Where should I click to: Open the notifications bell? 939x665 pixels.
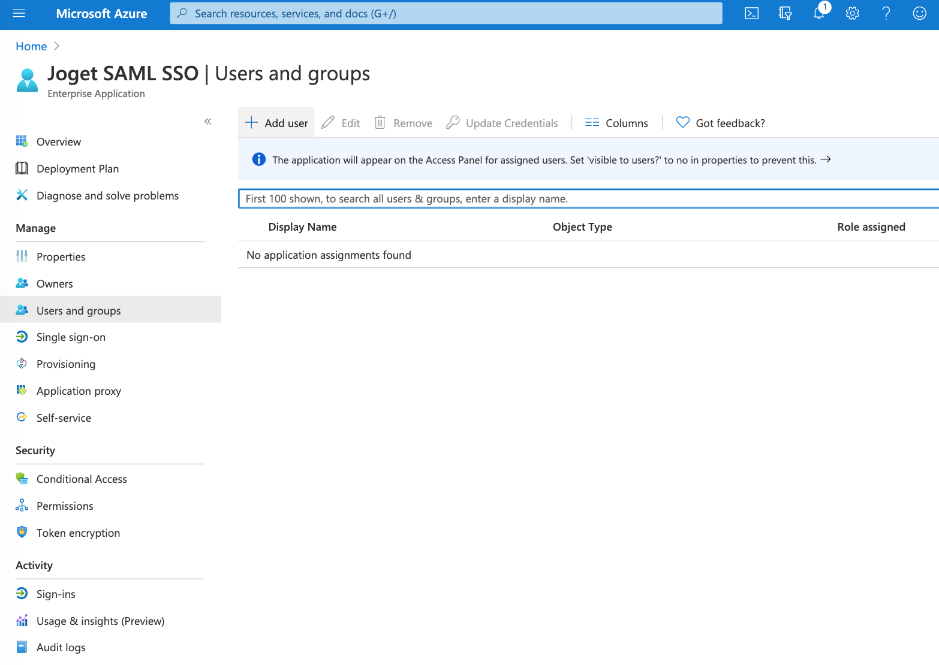tap(819, 13)
